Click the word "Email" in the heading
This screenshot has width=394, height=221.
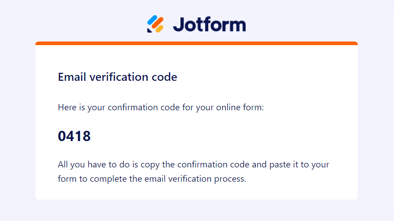coord(72,77)
